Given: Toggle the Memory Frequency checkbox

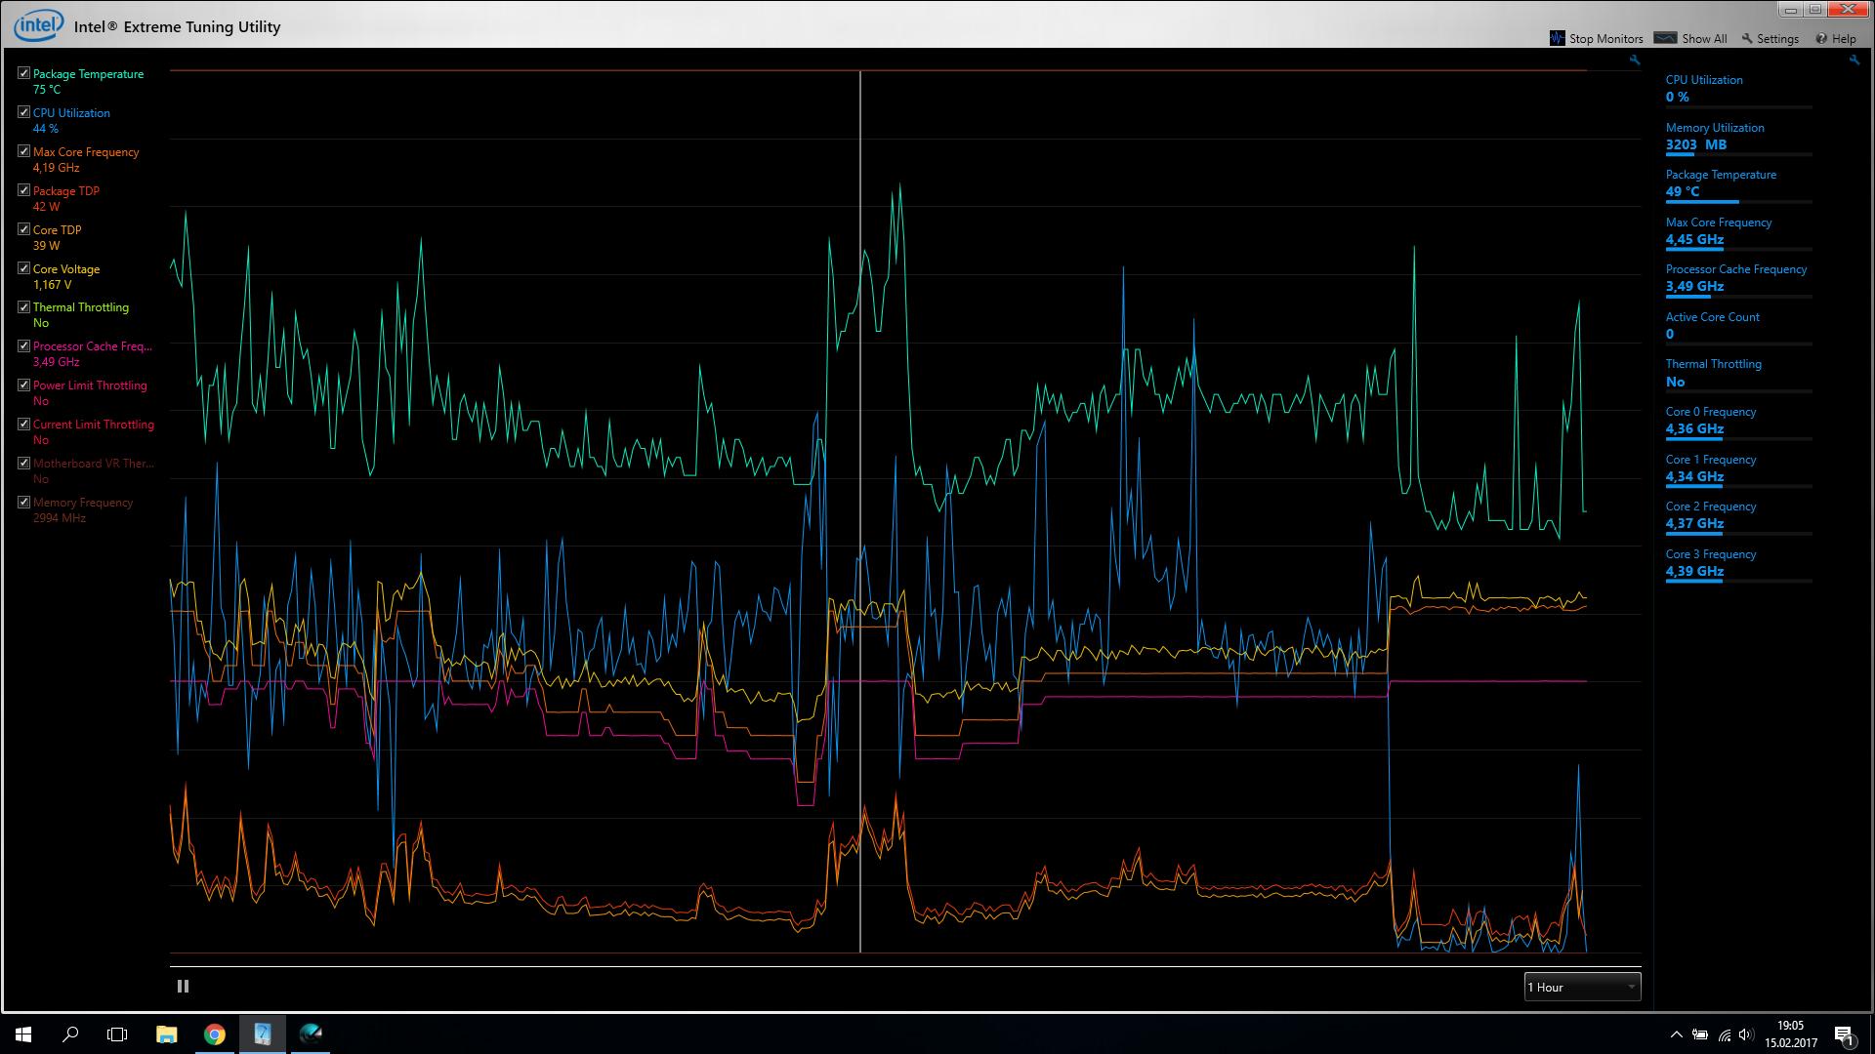Looking at the screenshot, I should (23, 502).
